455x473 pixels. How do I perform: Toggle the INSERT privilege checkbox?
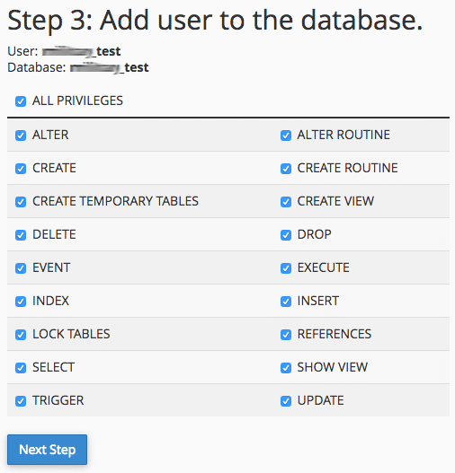coord(286,302)
